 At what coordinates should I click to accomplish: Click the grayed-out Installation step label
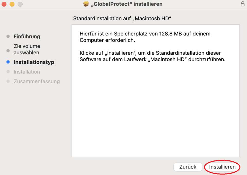tap(27, 72)
